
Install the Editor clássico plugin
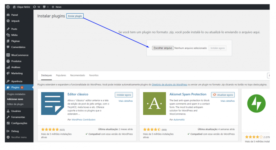(124, 95)
